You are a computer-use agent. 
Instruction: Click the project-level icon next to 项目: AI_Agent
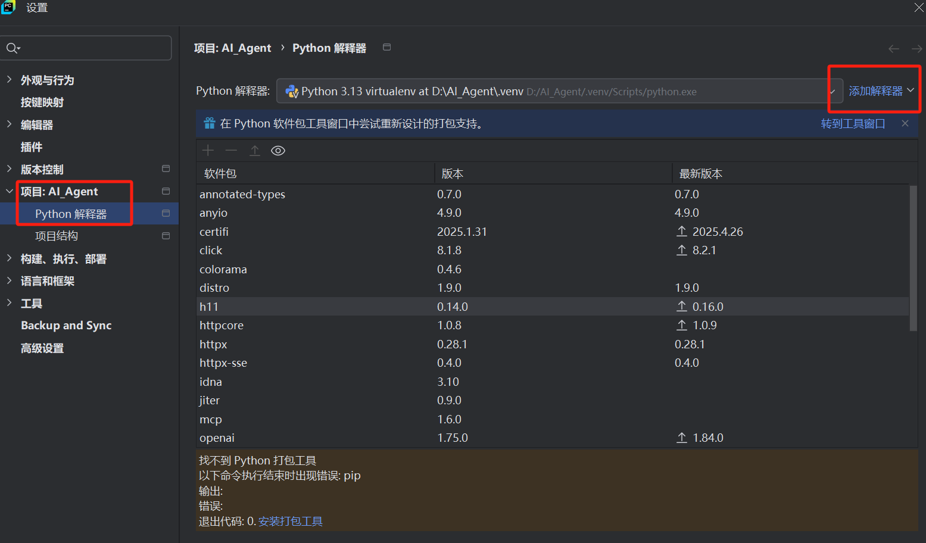pyautogui.click(x=166, y=191)
